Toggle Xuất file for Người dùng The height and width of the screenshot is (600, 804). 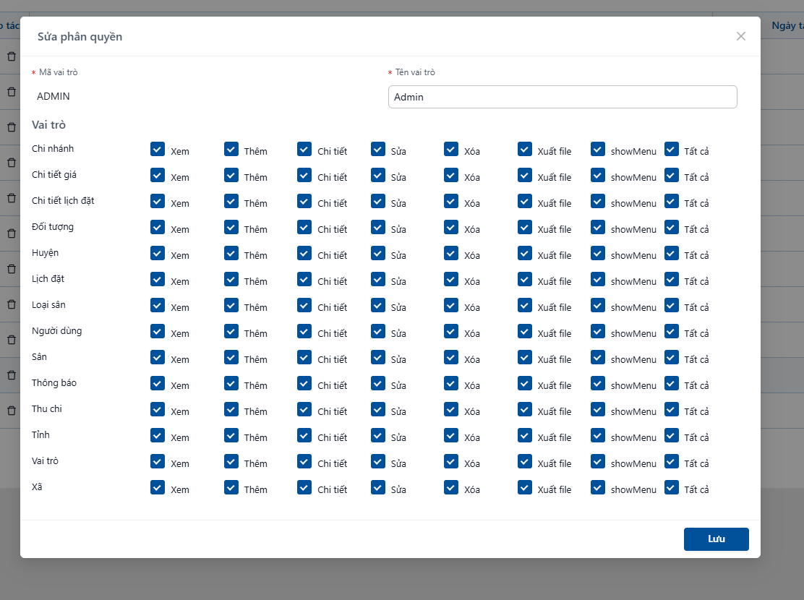[524, 331]
